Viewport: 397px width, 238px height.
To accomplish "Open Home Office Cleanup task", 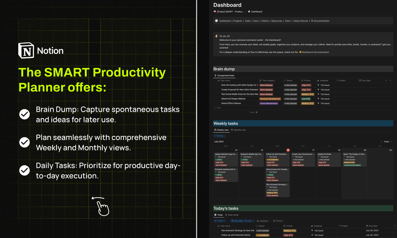I will (x=231, y=103).
